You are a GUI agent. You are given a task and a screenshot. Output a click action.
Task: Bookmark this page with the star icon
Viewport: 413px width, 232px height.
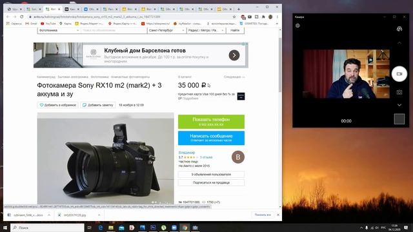click(x=234, y=17)
